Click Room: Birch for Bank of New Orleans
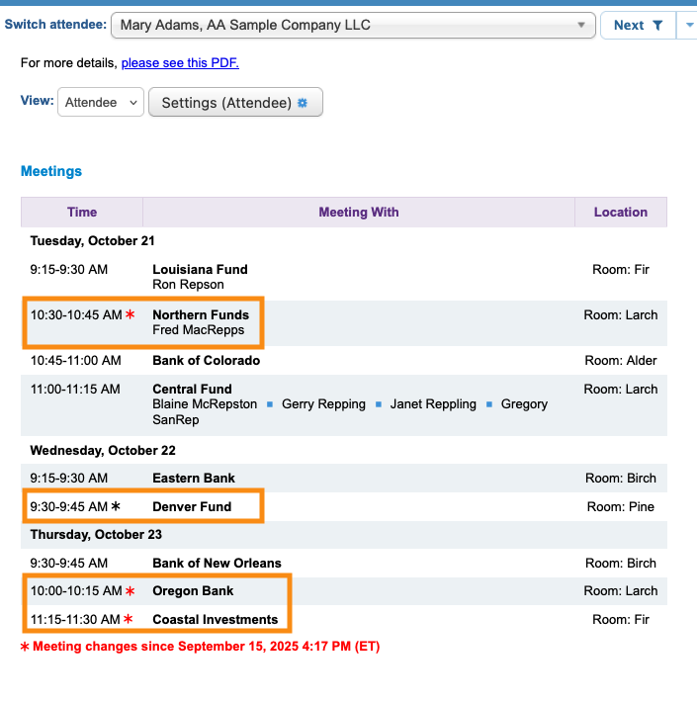This screenshot has width=697, height=704. pos(621,564)
